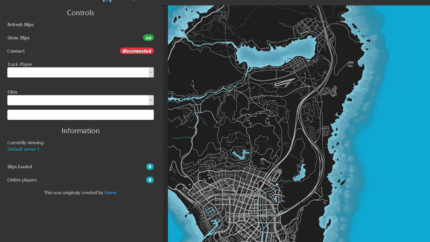
Task: Open the Default server 1 link
Action: point(23,149)
